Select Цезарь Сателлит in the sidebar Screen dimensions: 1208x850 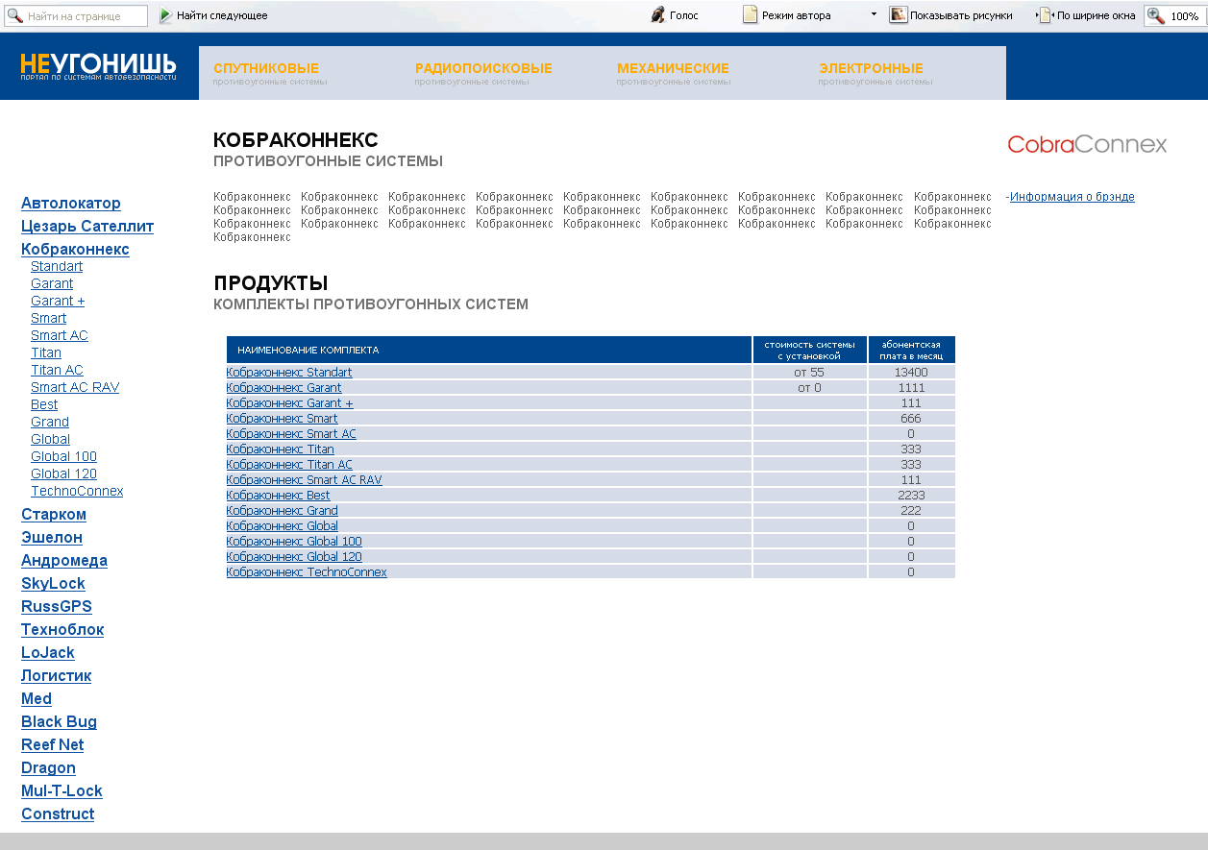point(87,227)
